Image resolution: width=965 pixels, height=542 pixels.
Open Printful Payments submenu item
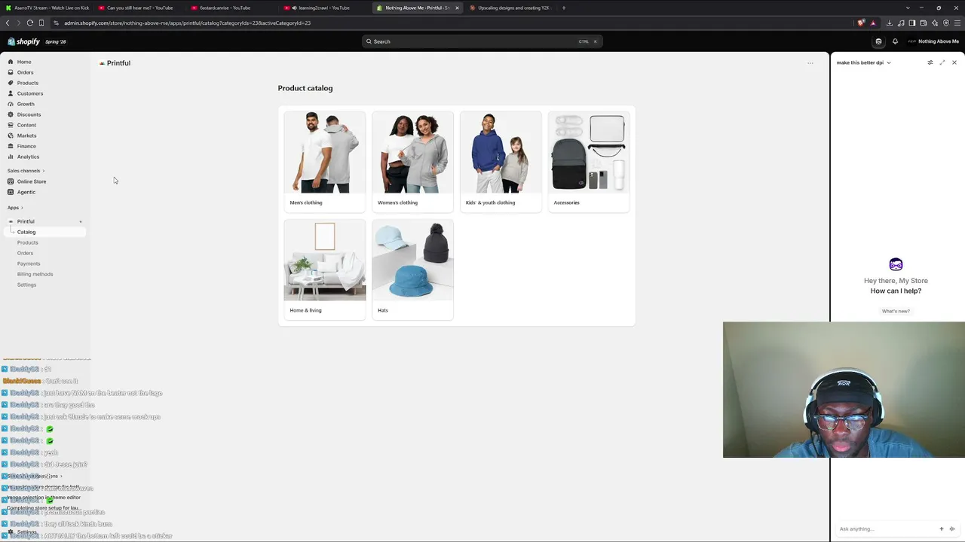[x=29, y=263]
